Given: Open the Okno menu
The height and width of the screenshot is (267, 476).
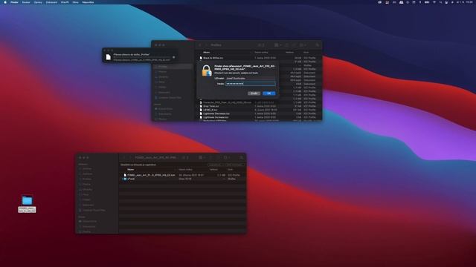Looking at the screenshot, I should pos(75,2).
